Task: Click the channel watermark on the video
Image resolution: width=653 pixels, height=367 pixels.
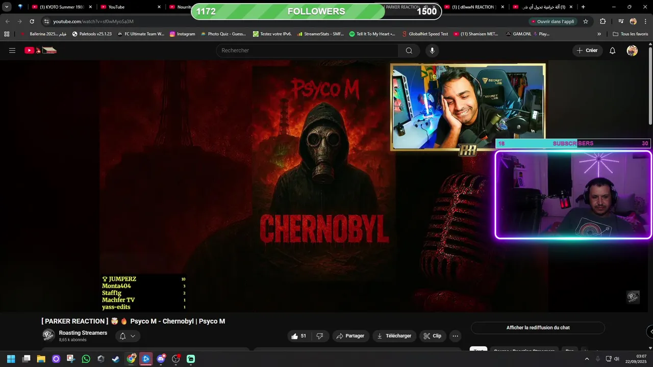Action: pos(633,297)
